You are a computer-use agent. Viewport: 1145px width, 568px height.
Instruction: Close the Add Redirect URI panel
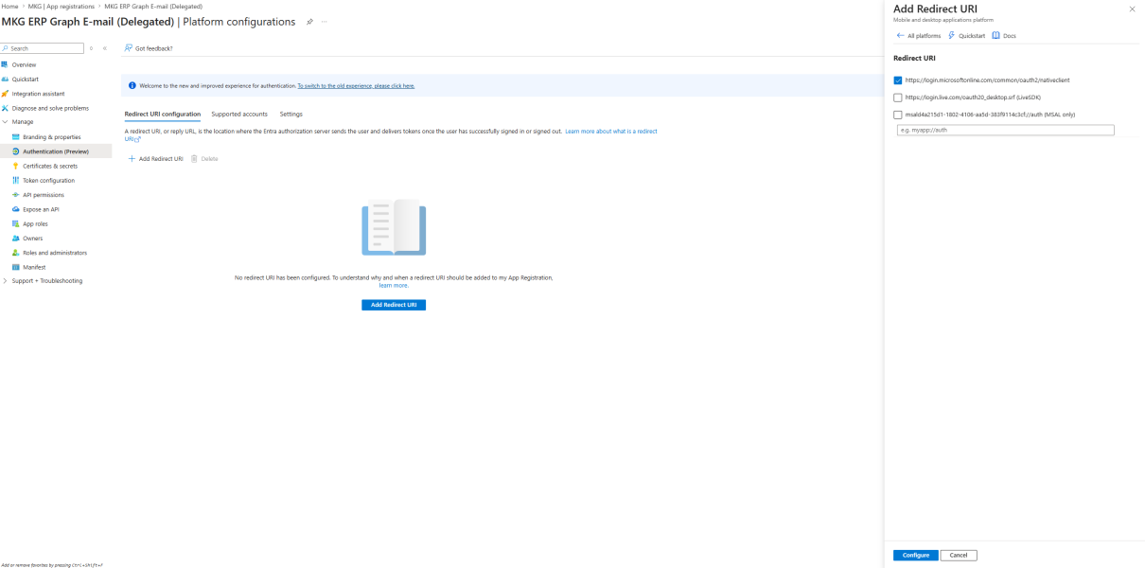click(1132, 9)
